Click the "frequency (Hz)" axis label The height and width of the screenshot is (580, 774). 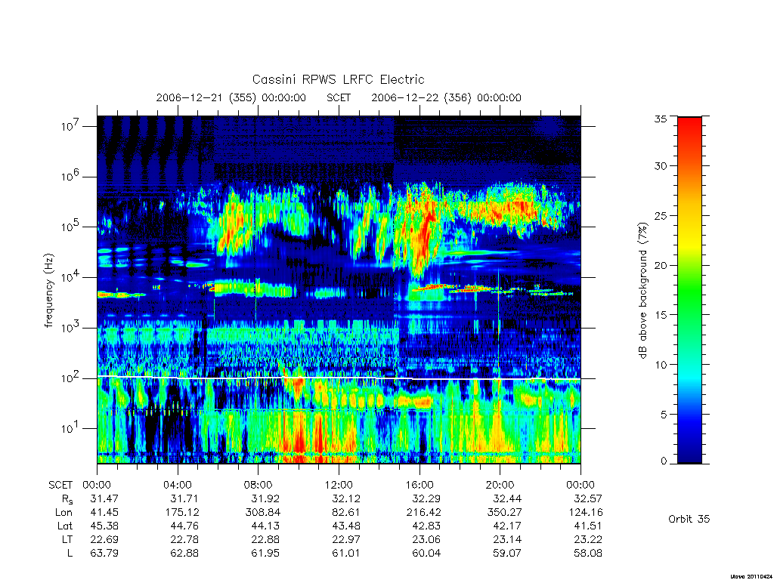pos(49,291)
